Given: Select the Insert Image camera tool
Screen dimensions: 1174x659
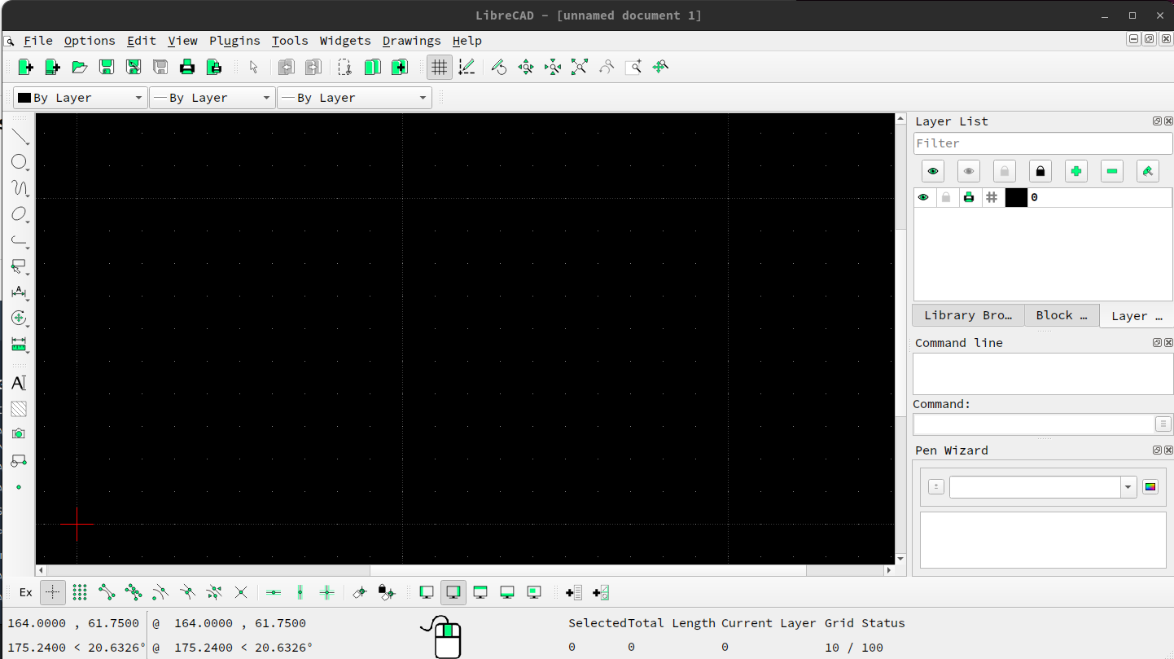Looking at the screenshot, I should click(19, 434).
